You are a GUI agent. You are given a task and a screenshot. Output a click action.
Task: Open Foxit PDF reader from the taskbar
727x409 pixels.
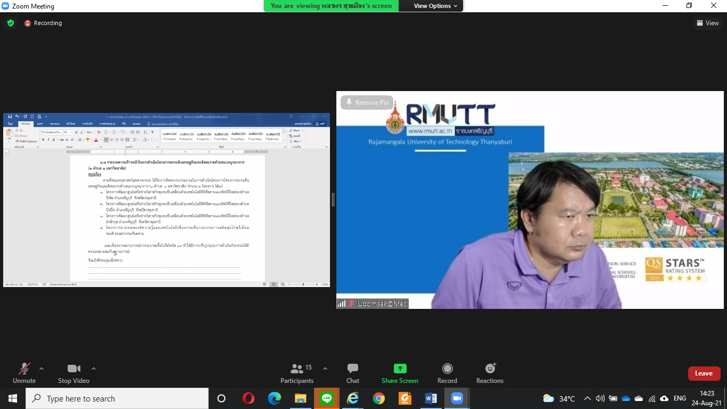coord(405,398)
